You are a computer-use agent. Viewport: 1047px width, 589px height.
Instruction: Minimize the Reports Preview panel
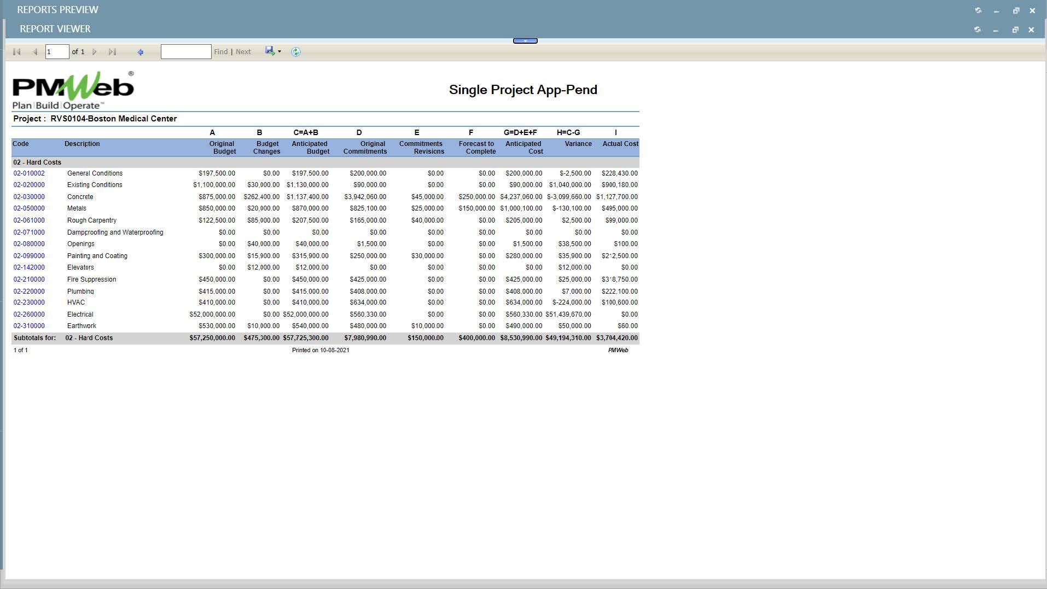pyautogui.click(x=997, y=11)
